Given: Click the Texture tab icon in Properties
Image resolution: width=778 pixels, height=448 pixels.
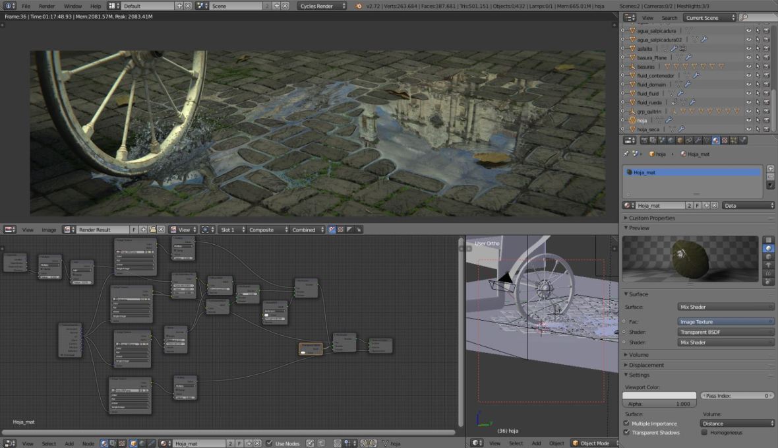Looking at the screenshot, I should click(x=725, y=140).
